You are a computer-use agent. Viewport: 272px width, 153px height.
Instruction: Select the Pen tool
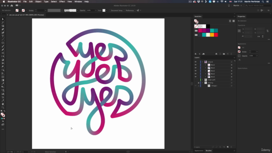tap(3, 29)
